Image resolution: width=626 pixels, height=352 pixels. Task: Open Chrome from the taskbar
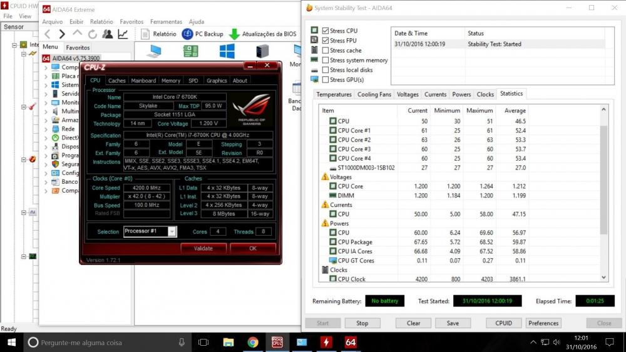(253, 342)
